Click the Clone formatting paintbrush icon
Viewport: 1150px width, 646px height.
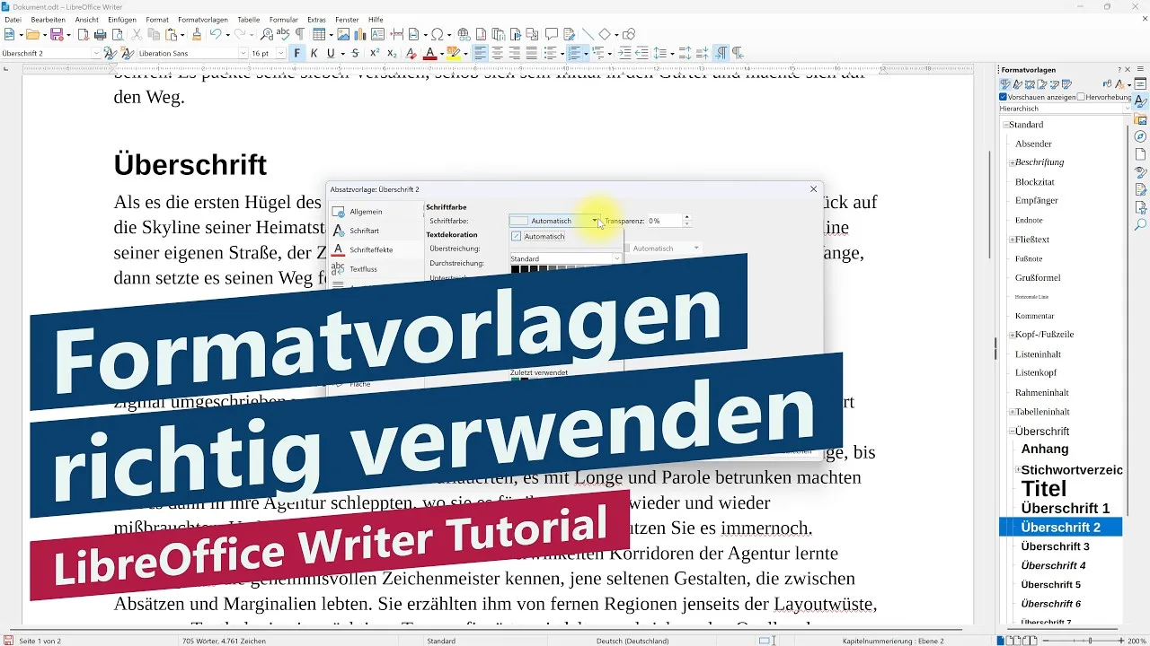197,34
